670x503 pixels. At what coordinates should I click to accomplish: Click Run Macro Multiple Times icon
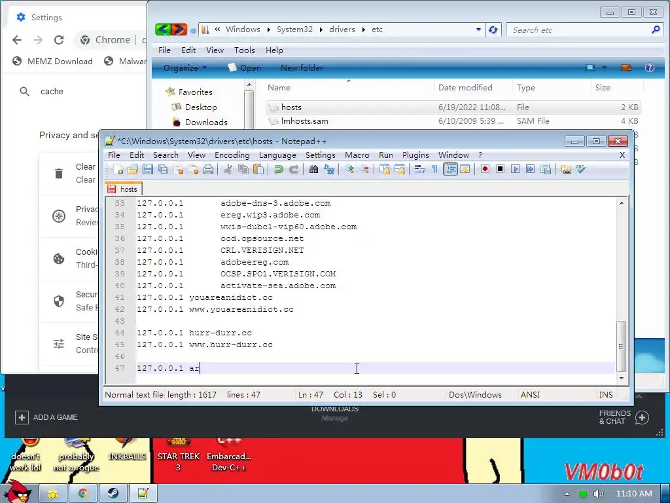pyautogui.click(x=530, y=169)
